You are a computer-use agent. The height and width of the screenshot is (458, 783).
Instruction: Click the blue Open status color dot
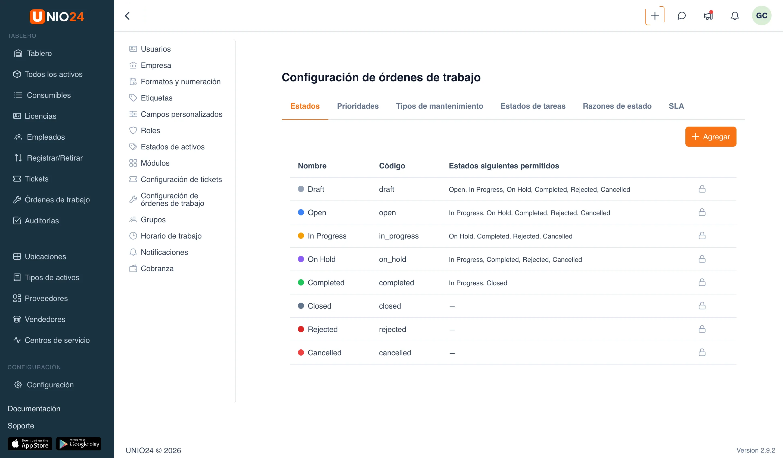[301, 212]
